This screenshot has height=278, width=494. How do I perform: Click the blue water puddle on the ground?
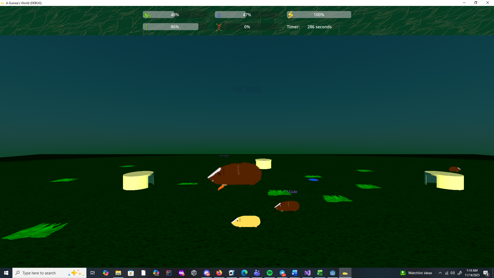coord(313,180)
